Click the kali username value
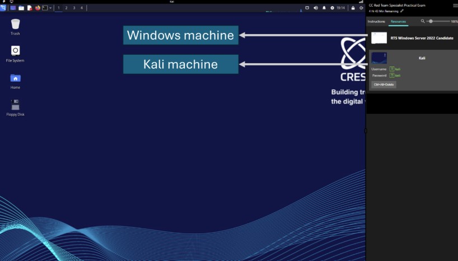 [398, 69]
